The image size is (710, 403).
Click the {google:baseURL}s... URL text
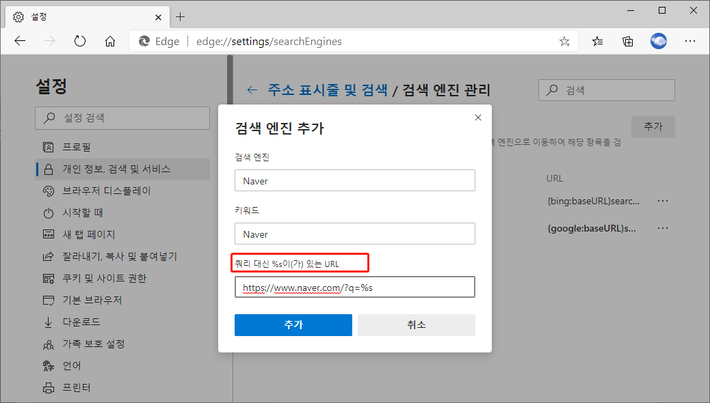(x=592, y=228)
